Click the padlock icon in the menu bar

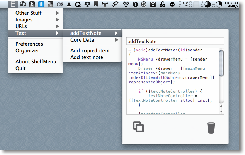click(162, 4)
